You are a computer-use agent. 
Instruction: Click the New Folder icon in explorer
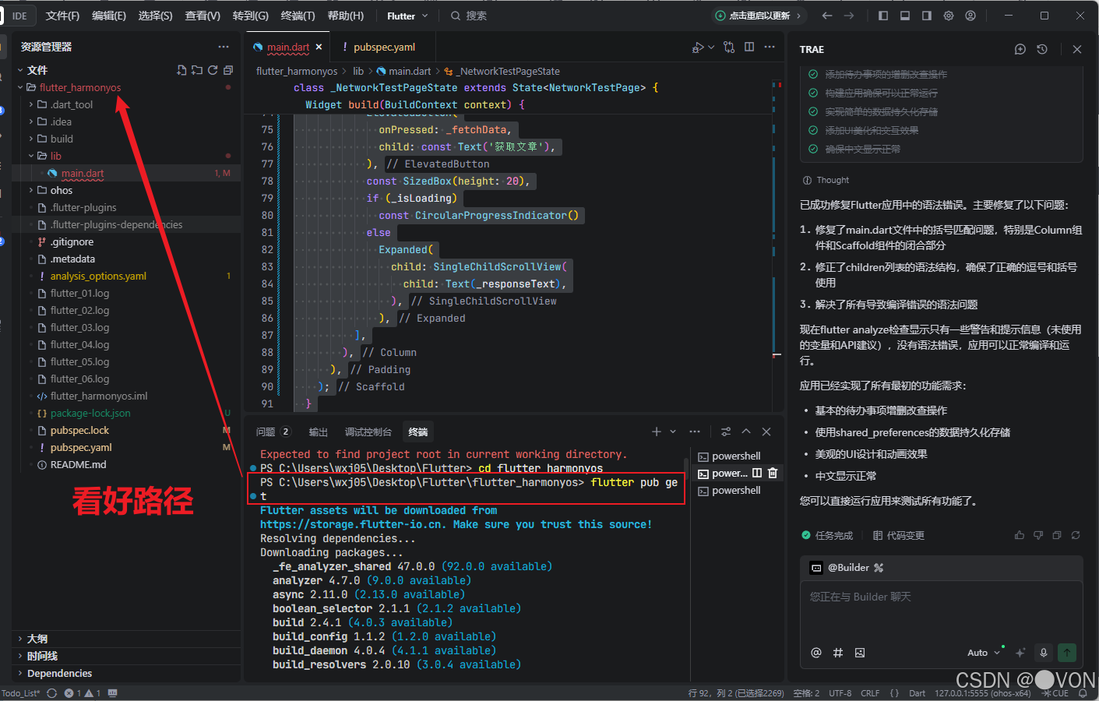coord(197,70)
